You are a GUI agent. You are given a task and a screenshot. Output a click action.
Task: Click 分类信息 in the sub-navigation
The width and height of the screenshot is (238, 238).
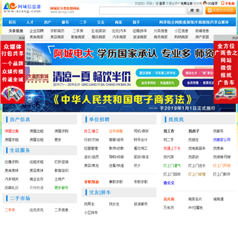(x=161, y=31)
